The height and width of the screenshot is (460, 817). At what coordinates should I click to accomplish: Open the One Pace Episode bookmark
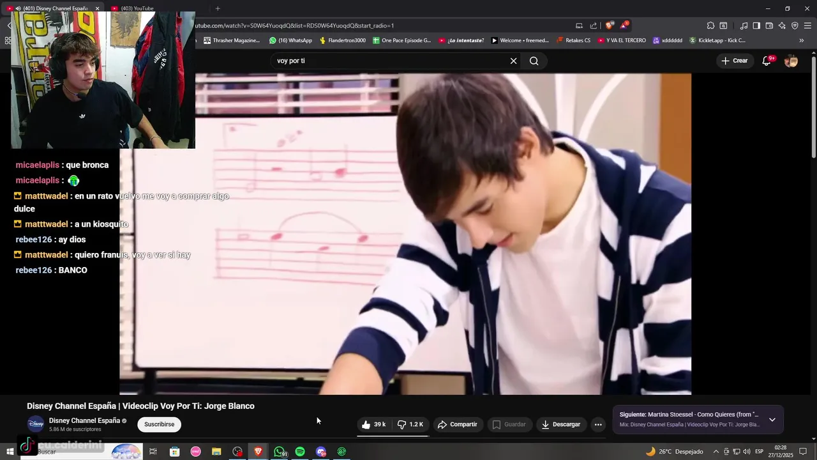coord(402,40)
